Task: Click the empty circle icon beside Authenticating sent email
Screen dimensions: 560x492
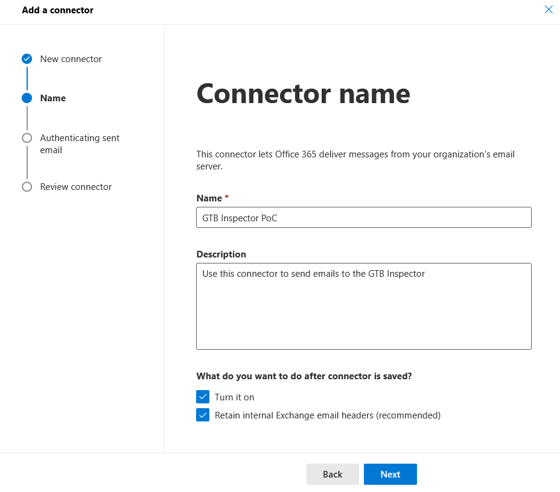Action: point(27,137)
